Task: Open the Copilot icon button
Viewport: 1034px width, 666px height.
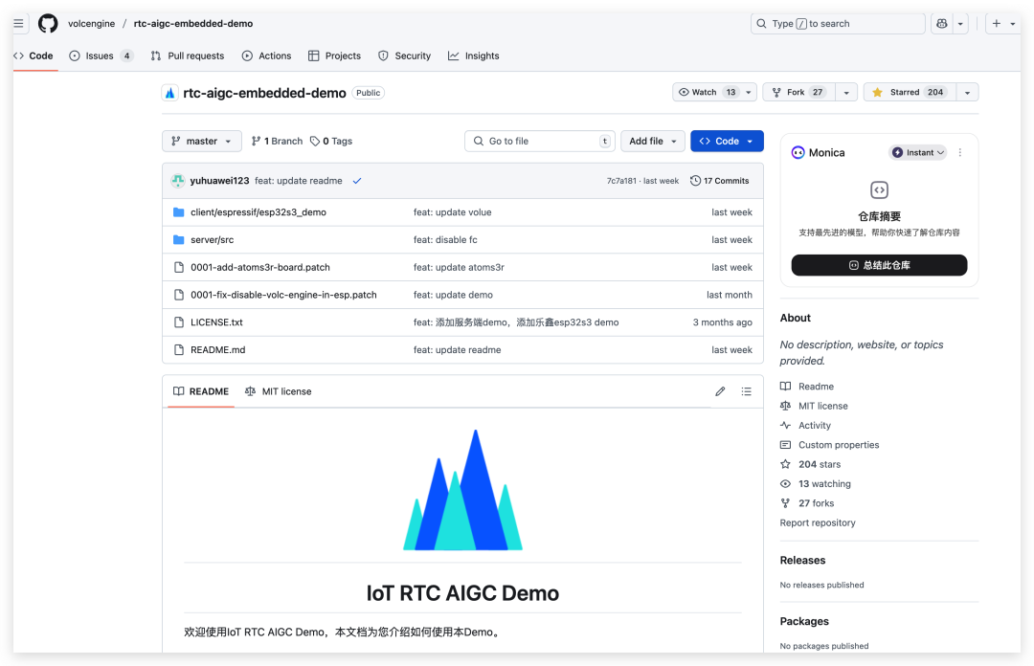Action: (942, 24)
